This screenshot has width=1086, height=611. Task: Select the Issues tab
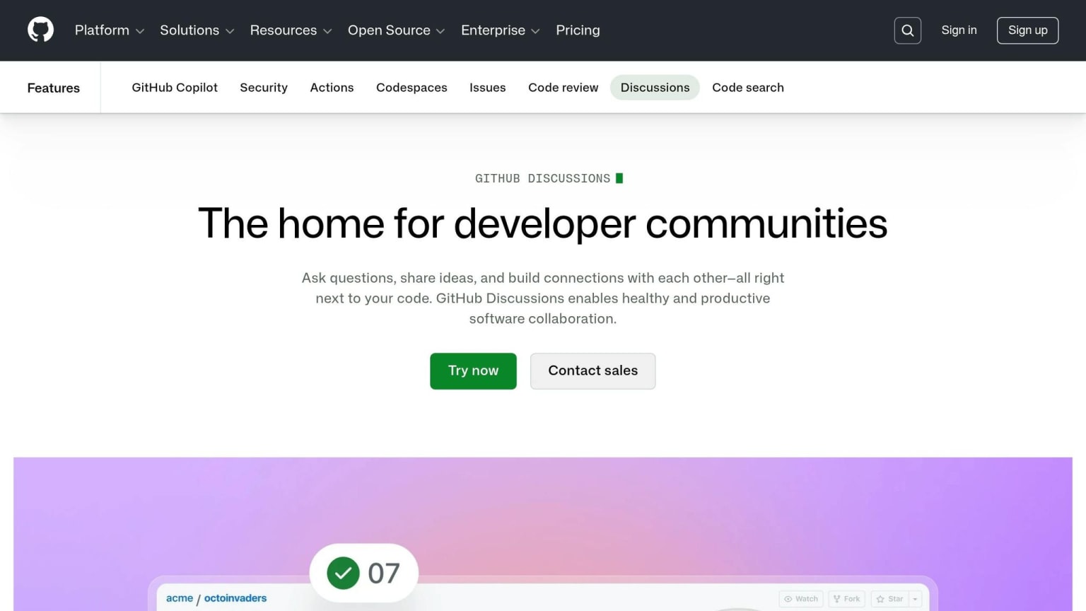tap(488, 88)
